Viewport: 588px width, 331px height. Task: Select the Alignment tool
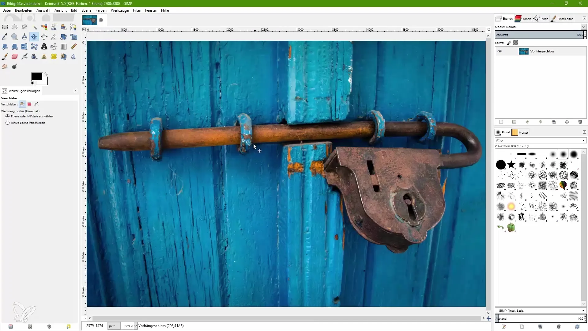coord(44,37)
